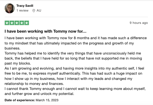Click the second green rating star
The height and width of the screenshot is (105, 153).
pos(12,23)
